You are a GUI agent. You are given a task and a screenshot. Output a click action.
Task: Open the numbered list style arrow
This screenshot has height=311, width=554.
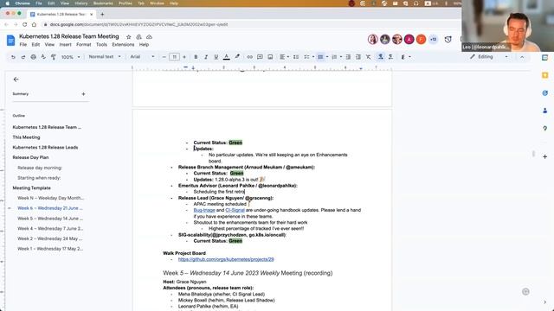point(340,57)
